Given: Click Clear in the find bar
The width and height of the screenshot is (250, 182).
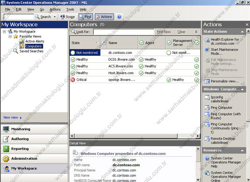Looking at the screenshot, I should coord(181,32).
